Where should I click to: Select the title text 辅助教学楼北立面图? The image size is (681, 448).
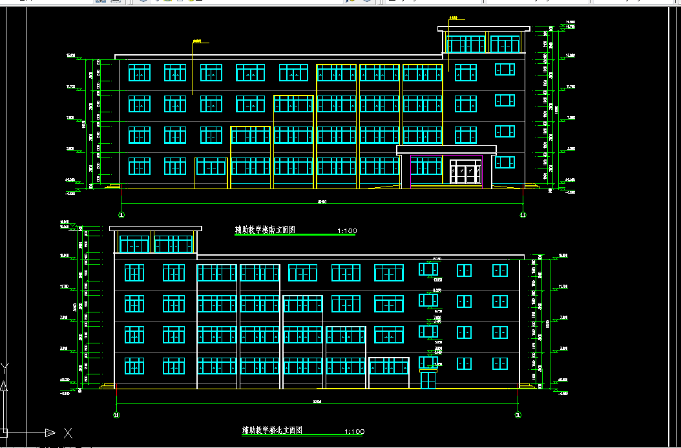pos(272,431)
